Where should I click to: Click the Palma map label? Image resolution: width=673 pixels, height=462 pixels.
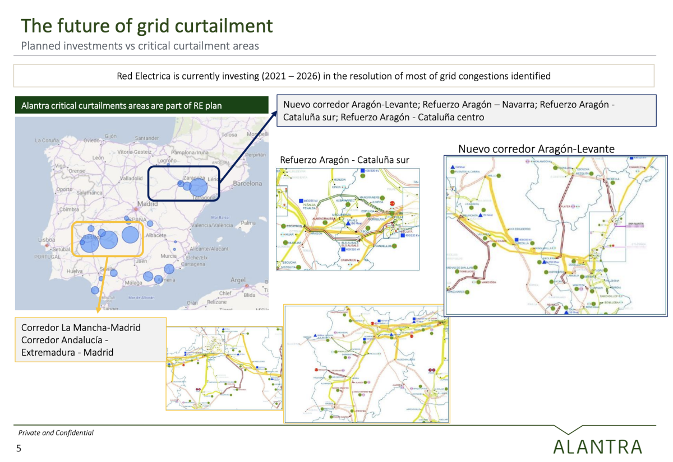(x=247, y=222)
